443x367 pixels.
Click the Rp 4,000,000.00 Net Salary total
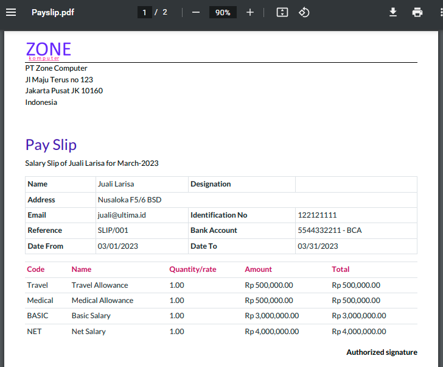point(359,332)
